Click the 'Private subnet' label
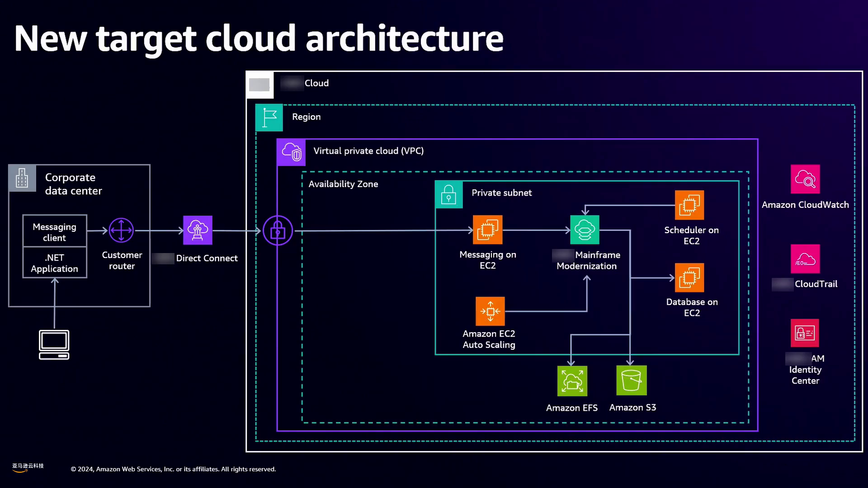Image resolution: width=868 pixels, height=488 pixels. (x=501, y=193)
